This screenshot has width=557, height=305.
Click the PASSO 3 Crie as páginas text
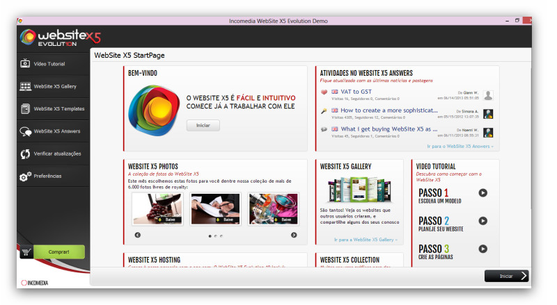[436, 252]
